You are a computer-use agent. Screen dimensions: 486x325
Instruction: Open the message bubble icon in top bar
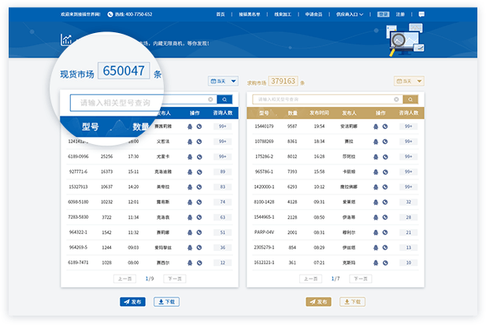421,14
